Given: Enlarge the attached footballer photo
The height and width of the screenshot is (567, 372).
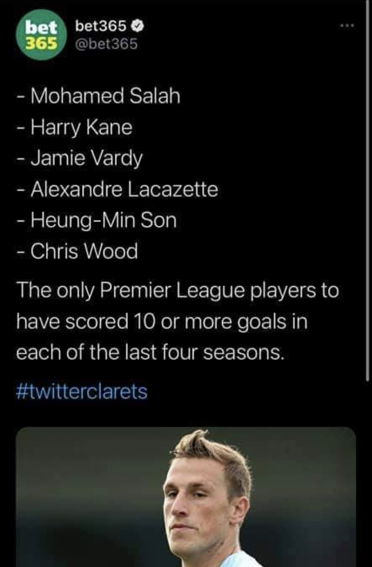Looking at the screenshot, I should coord(186,497).
